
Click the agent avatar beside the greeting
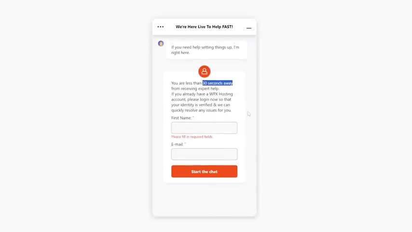[161, 43]
